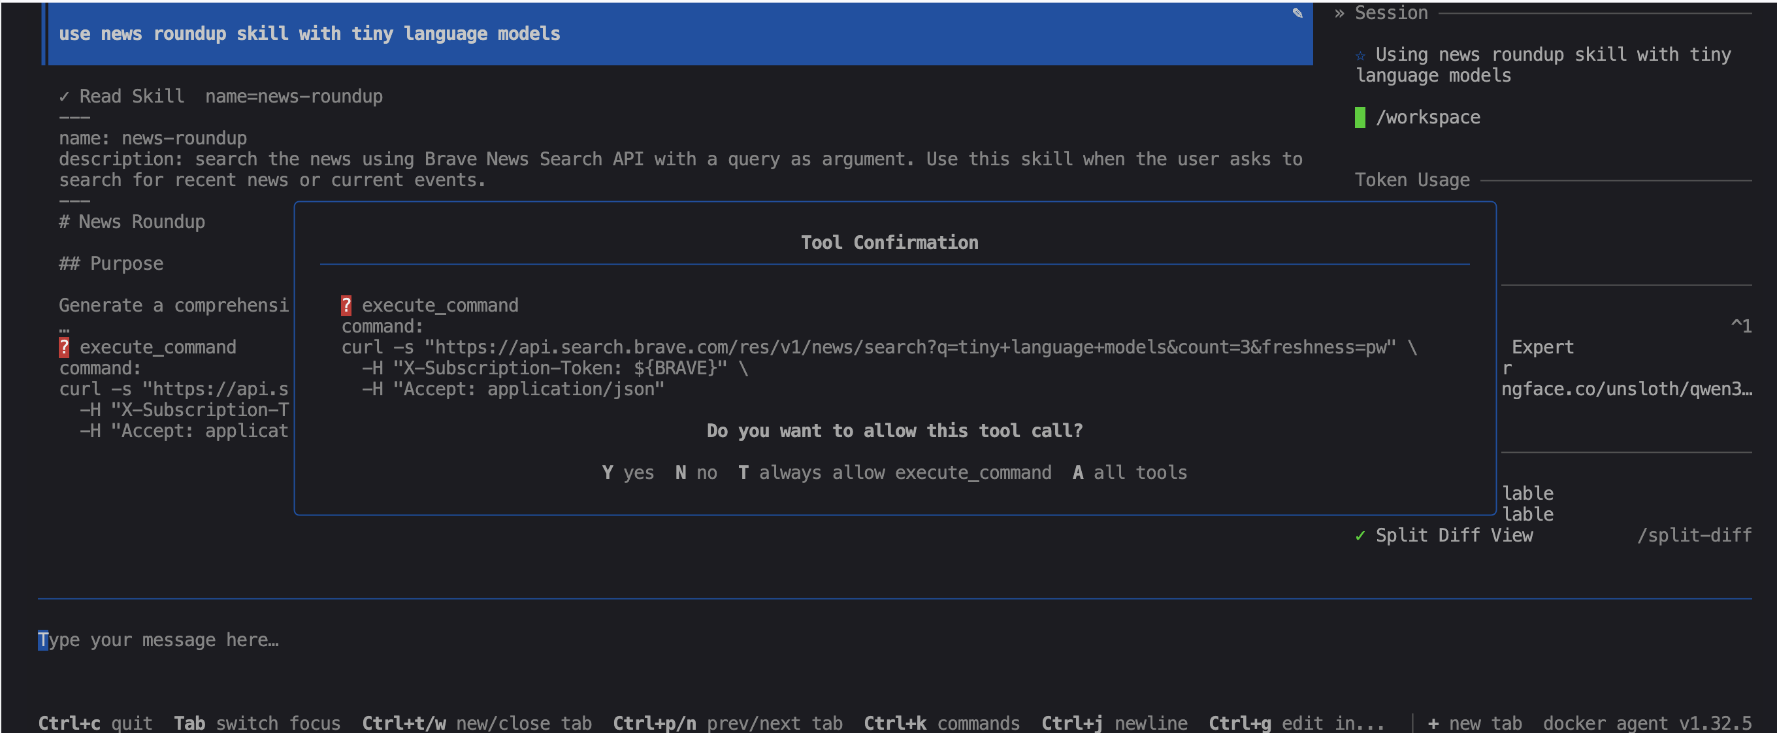Select T always allow execute_command option
The image size is (1777, 733).
coord(894,472)
